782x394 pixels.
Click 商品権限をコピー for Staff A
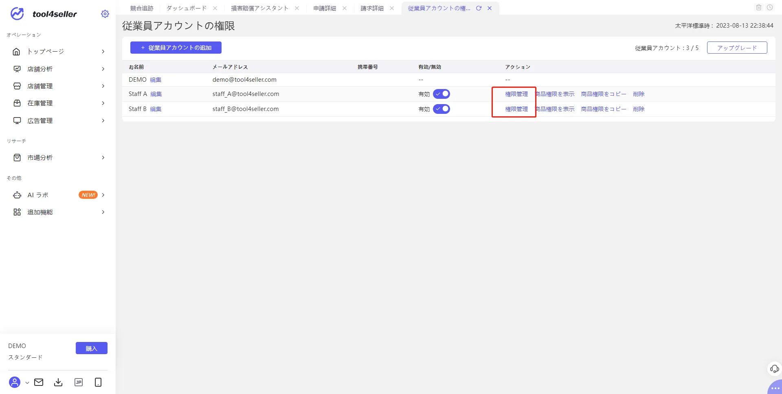coord(604,94)
